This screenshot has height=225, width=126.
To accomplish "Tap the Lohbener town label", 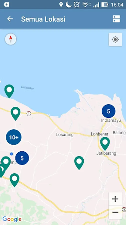I will click(100, 134).
